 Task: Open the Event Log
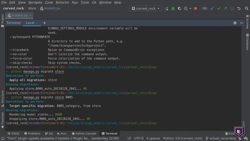click(230, 134)
